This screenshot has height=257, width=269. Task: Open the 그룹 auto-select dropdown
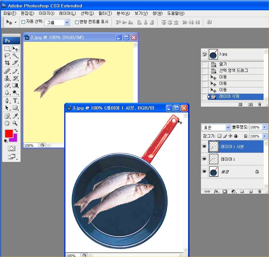click(x=67, y=22)
